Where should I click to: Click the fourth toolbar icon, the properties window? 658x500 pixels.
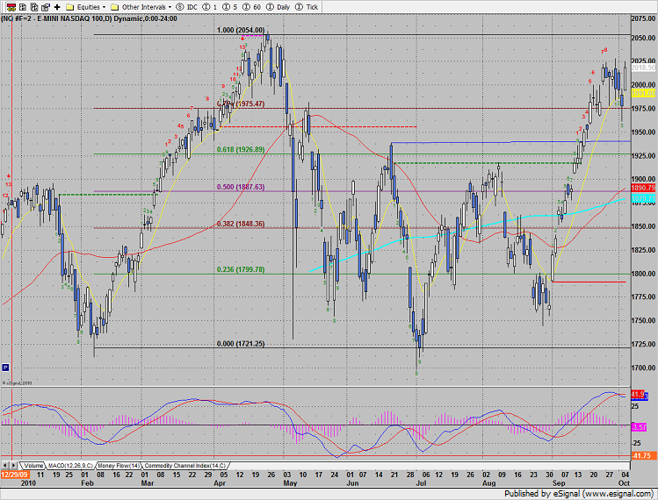(46, 7)
